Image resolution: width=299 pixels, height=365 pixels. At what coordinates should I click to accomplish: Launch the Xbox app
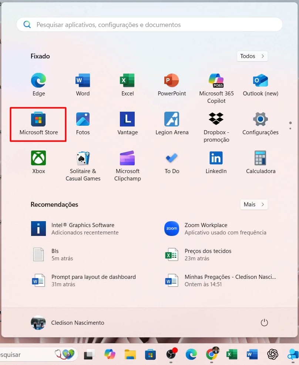click(38, 162)
